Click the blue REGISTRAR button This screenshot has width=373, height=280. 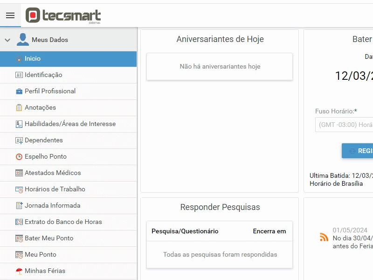point(357,151)
